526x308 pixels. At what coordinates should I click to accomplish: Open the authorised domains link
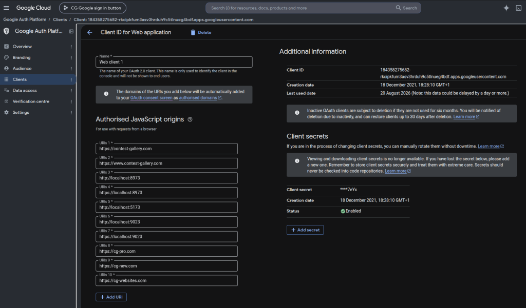[x=200, y=98]
